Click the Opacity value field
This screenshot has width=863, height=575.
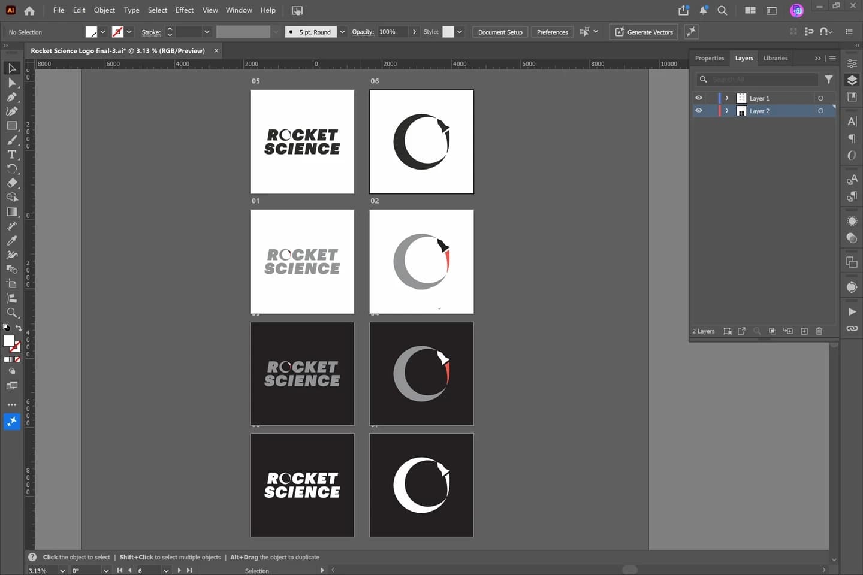[393, 32]
